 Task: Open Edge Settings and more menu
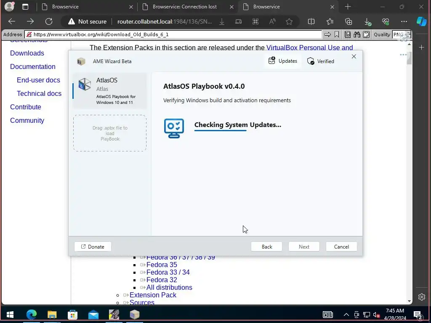tap(404, 21)
